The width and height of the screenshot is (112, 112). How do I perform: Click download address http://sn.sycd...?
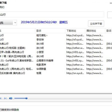75,73
